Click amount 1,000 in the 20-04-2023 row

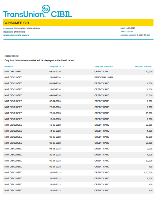149,155
